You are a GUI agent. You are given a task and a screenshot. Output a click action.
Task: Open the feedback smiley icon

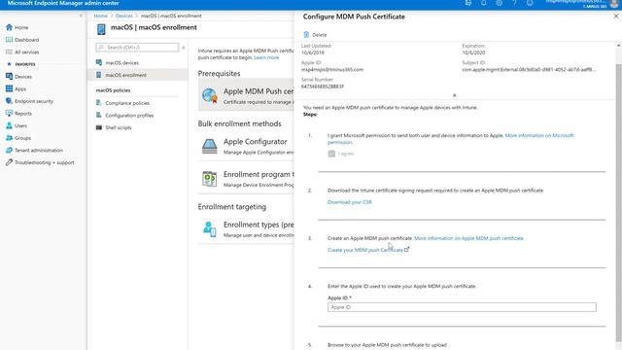pos(530,3)
